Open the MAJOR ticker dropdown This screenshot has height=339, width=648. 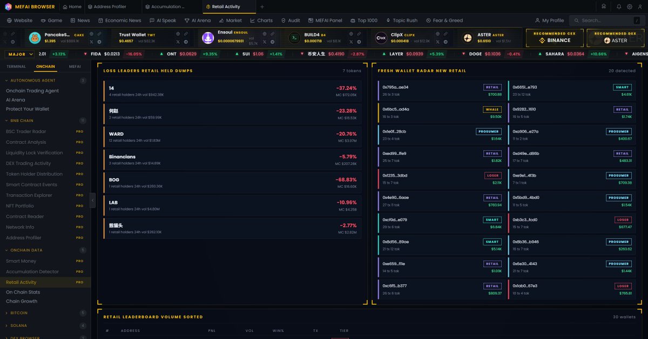pos(19,54)
